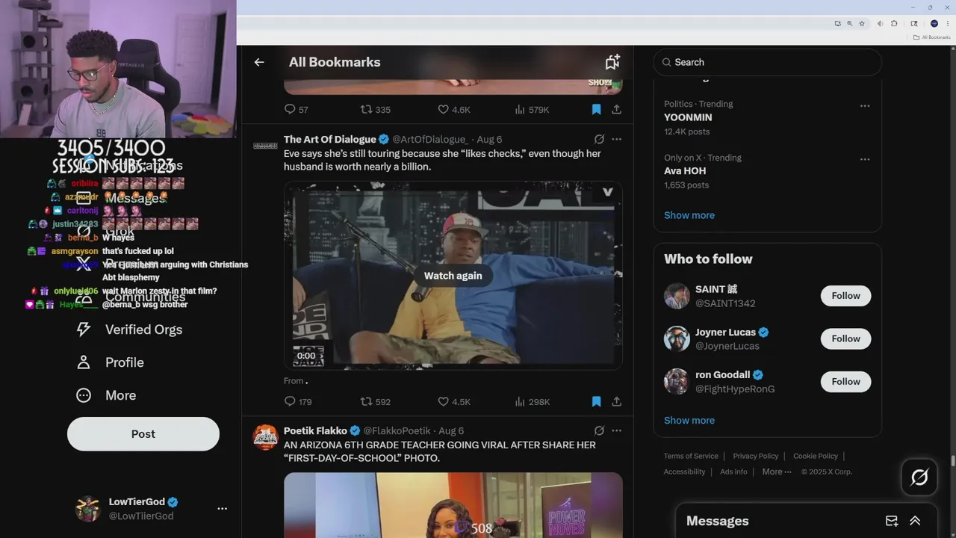Collapse the video using top-right chevron

(x=607, y=192)
